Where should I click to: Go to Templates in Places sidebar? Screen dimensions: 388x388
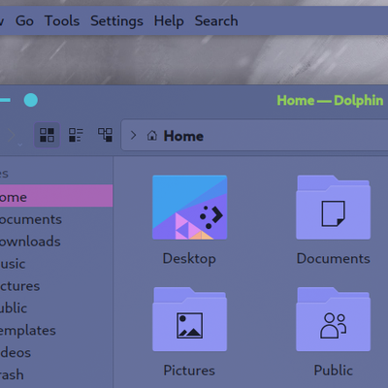click(56, 331)
